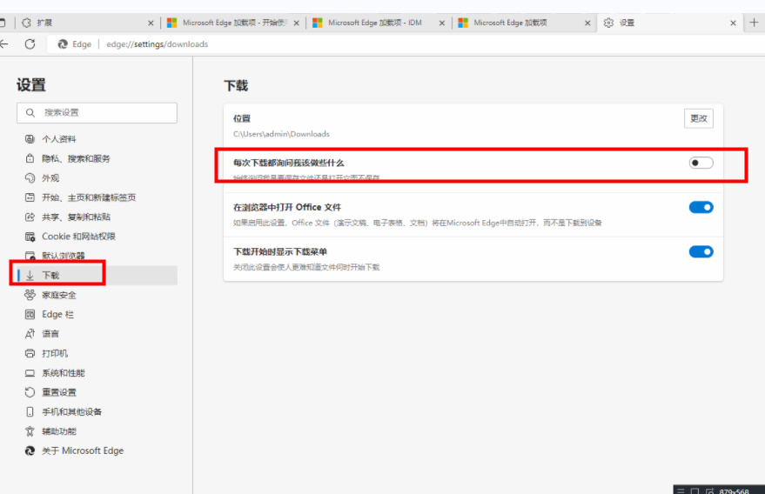765x494 pixels.
Task: Enable 每次下载都询问我该做些什么 toggle
Action: point(701,163)
